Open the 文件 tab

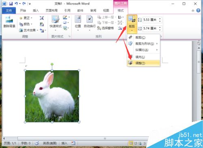click(9, 11)
